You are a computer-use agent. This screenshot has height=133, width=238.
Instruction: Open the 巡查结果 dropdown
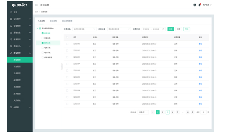[x=119, y=29]
